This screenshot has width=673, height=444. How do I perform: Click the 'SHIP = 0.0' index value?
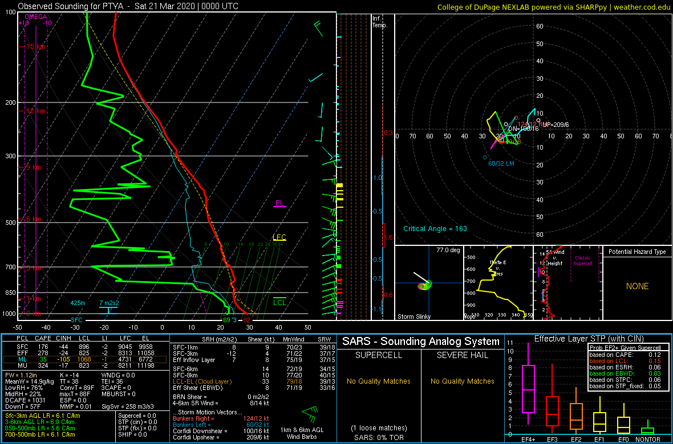pos(132,434)
